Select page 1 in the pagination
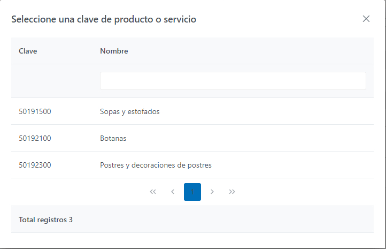Screen dimensions: 386x249 tap(192, 192)
